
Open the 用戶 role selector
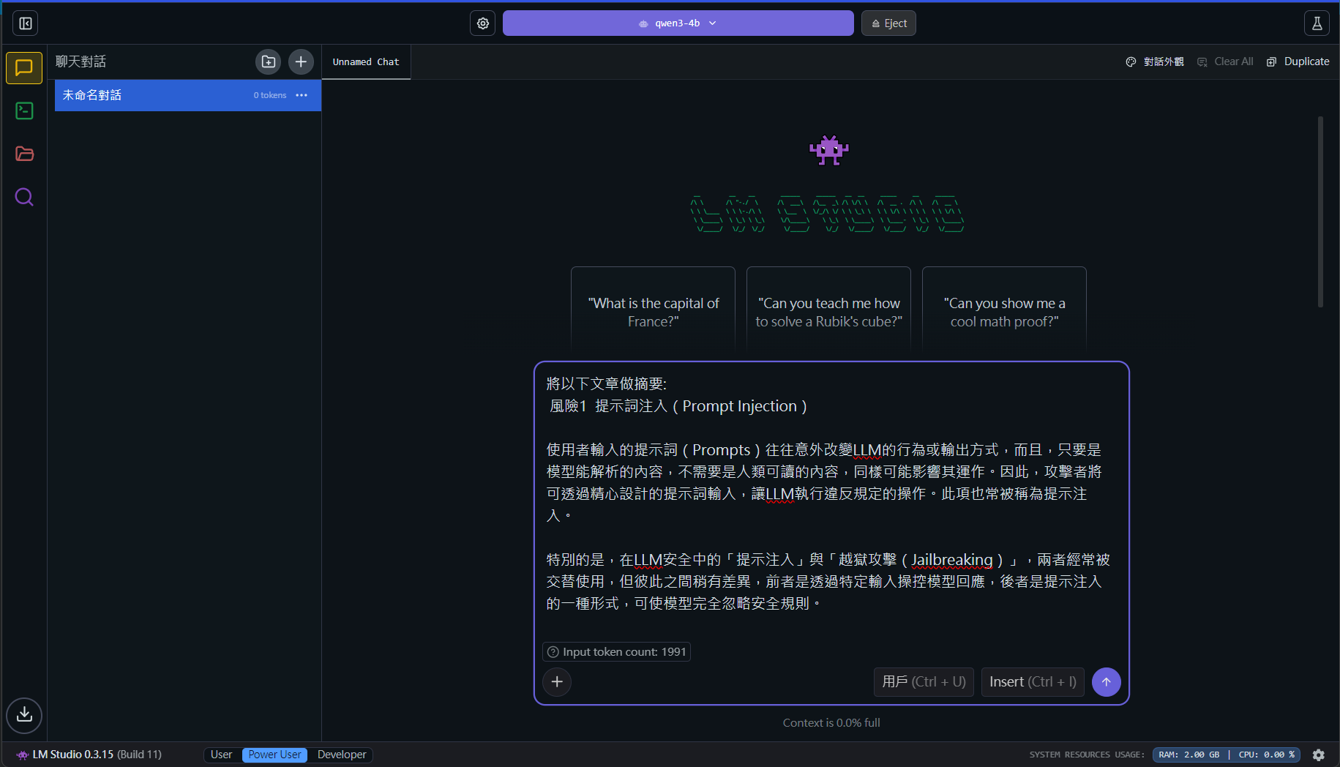[x=924, y=682]
